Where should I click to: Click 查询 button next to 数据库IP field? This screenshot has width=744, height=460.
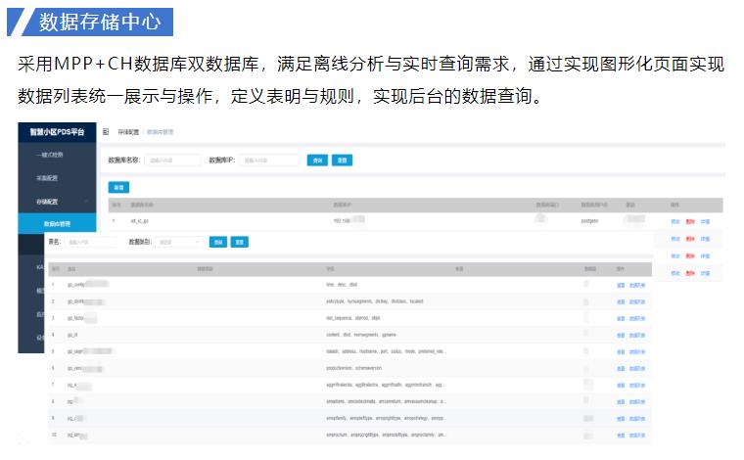[x=317, y=160]
